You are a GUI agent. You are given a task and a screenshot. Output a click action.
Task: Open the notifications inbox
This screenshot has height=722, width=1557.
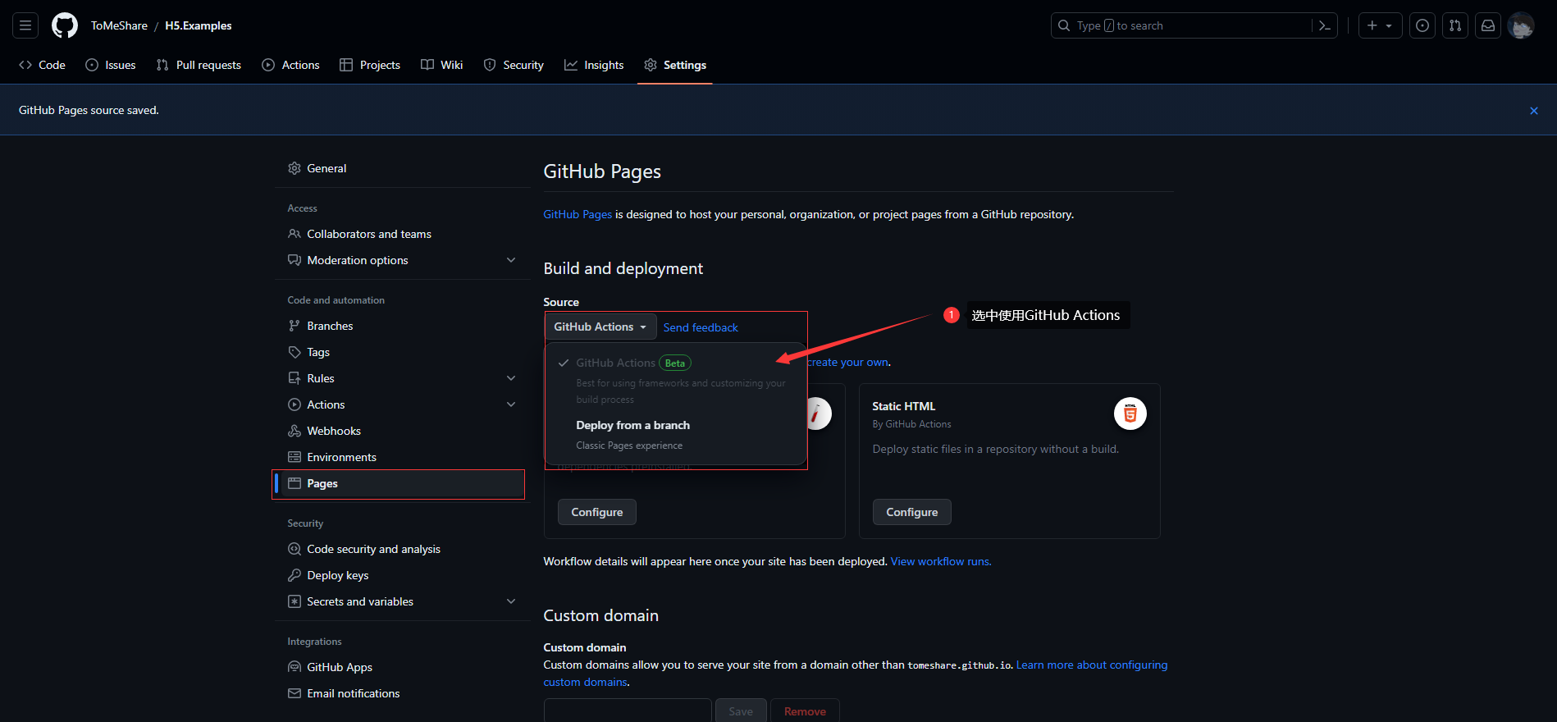1488,25
